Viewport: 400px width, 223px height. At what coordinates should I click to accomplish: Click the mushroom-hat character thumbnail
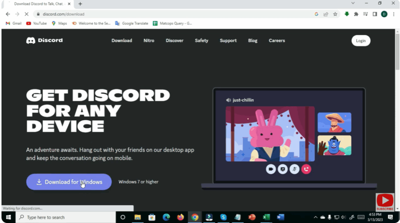pyautogui.click(x=334, y=123)
